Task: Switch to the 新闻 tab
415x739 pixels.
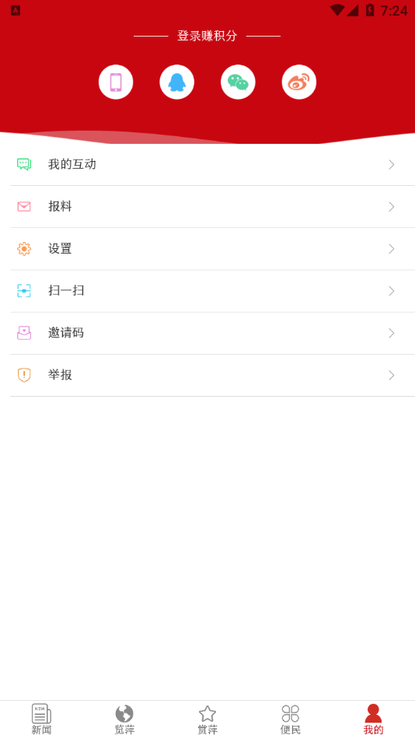Action: pyautogui.click(x=41, y=720)
